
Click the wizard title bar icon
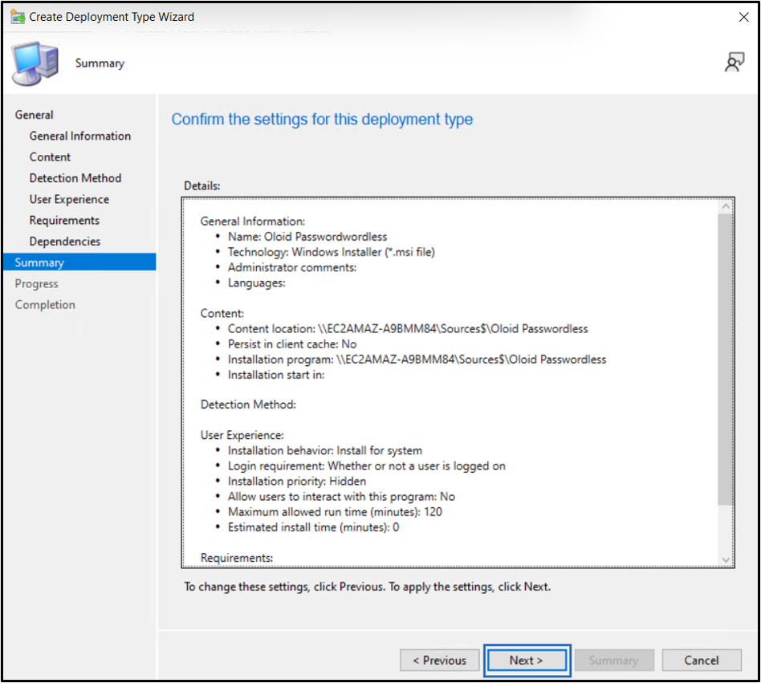click(x=18, y=17)
